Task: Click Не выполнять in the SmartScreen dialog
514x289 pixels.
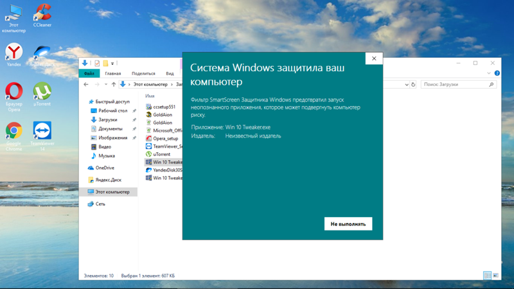Action: click(348, 223)
